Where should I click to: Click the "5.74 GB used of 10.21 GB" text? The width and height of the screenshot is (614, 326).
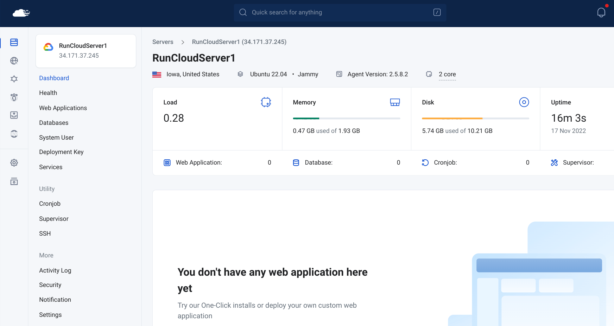pos(457,131)
